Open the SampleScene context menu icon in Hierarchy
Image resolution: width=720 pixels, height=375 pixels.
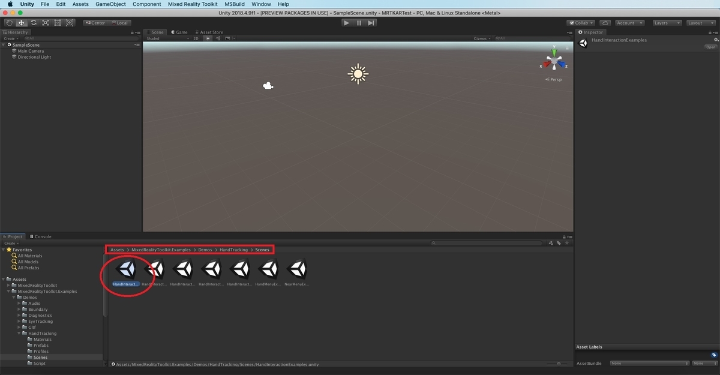click(x=137, y=44)
